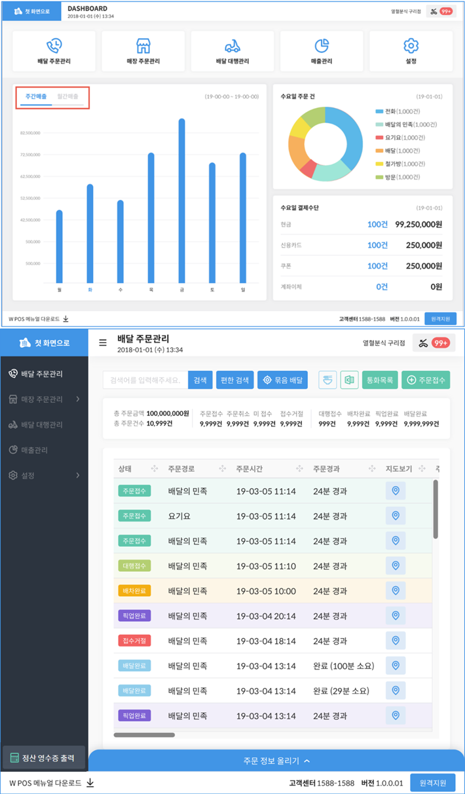Image resolution: width=465 pixels, height=794 pixels.
Task: Show the map for the 19-03-05 11:10 order
Action: (395, 566)
